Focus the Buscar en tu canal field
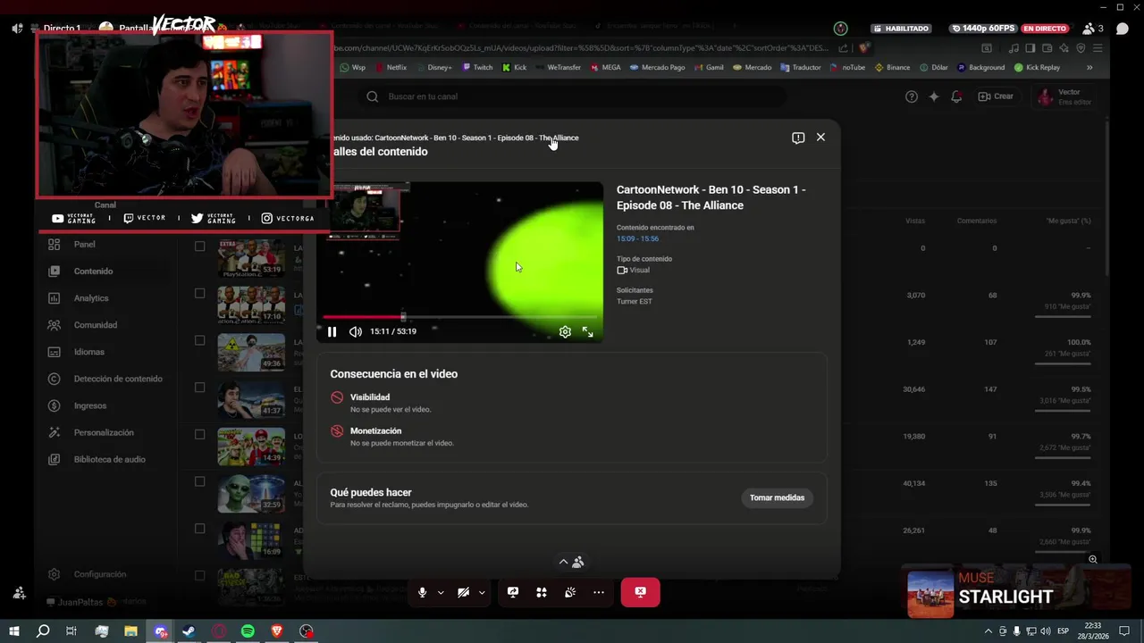The height and width of the screenshot is (643, 1144). 572,96
